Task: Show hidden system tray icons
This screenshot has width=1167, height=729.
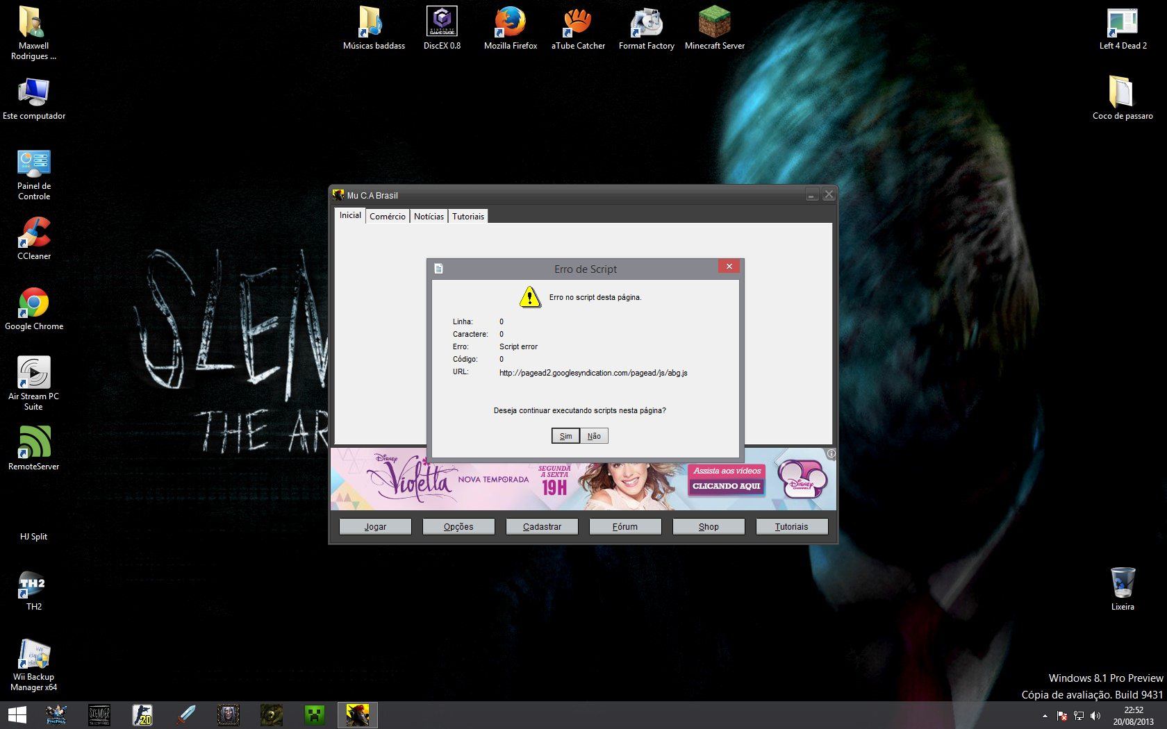Action: tap(1045, 716)
